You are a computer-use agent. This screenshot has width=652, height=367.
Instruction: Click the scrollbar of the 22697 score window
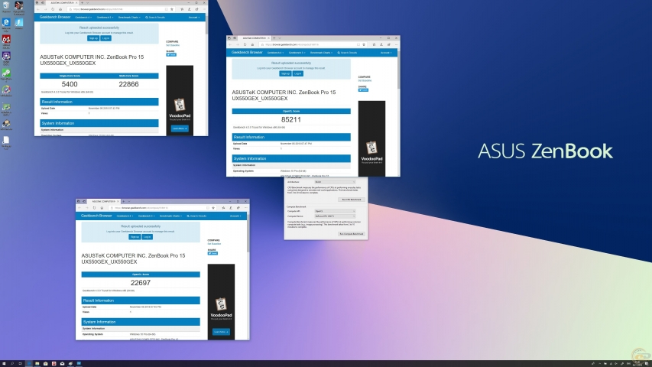[248, 235]
